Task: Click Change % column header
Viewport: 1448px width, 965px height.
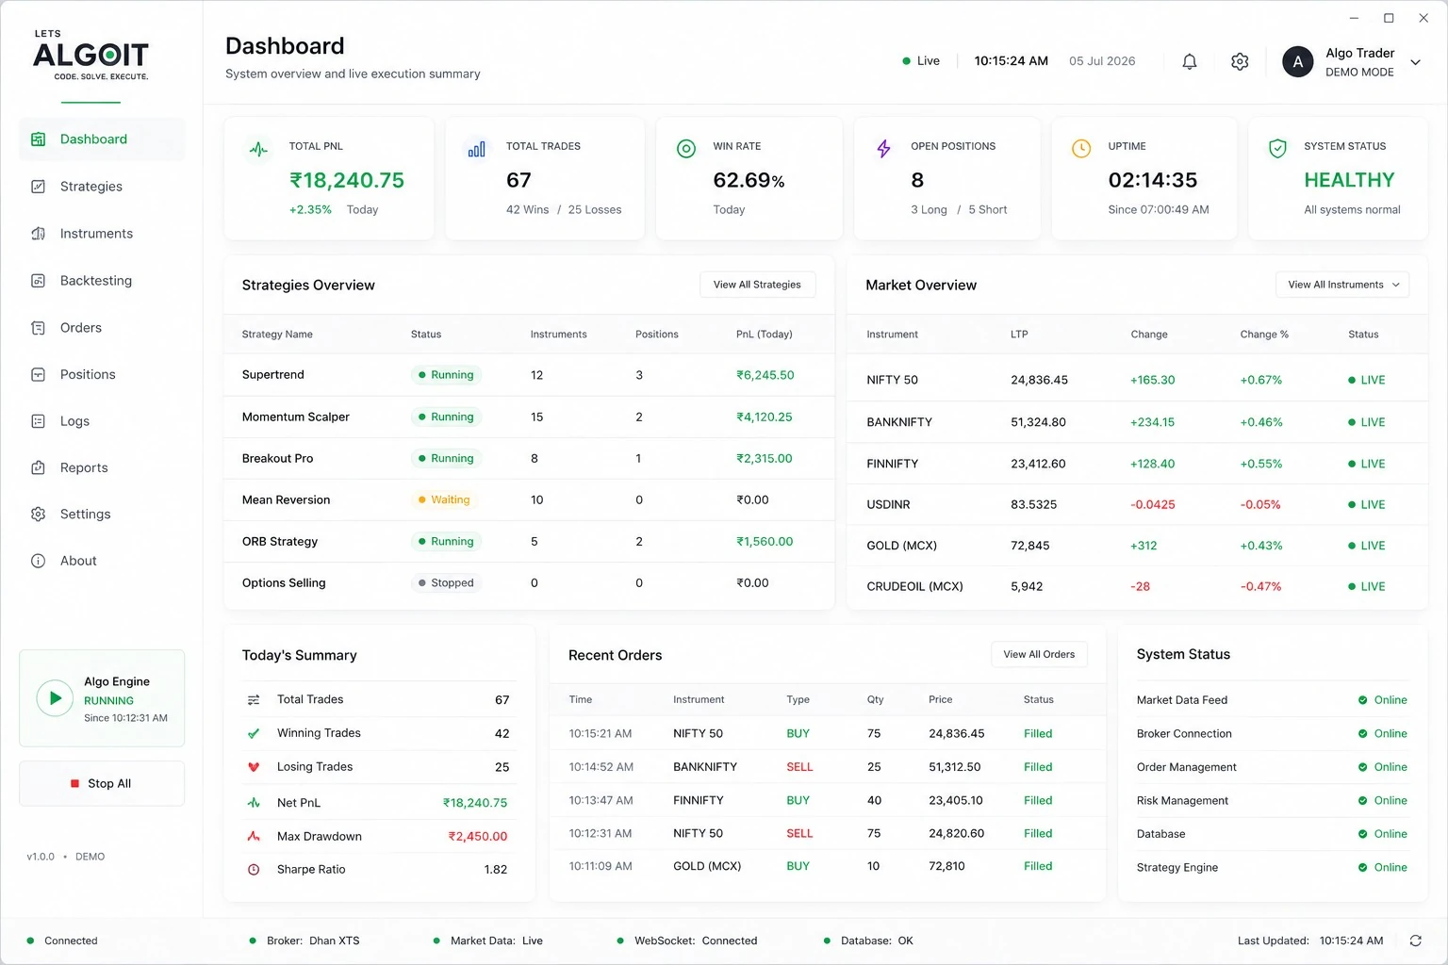Action: tap(1264, 335)
